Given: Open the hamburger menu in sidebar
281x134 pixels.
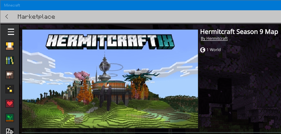Looking at the screenshot, I should point(11,32).
